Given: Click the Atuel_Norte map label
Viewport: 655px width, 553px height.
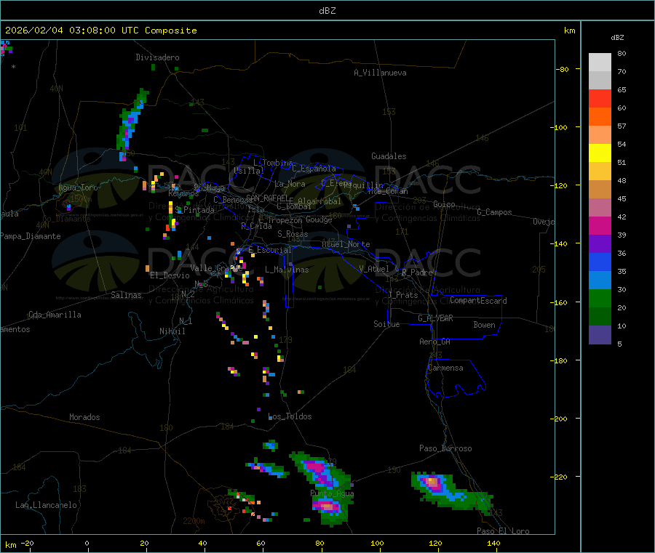Looking at the screenshot, I should click(x=346, y=244).
